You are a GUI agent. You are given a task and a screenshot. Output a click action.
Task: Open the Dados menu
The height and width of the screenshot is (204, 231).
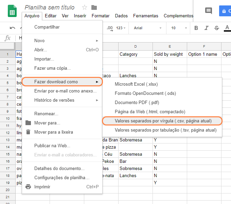121,16
